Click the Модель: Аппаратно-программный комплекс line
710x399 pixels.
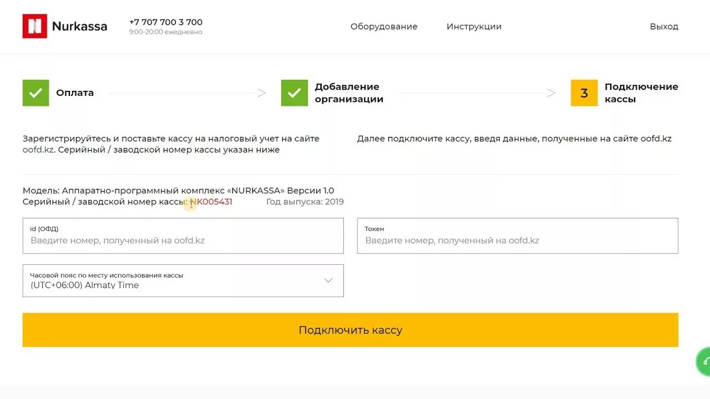click(178, 191)
